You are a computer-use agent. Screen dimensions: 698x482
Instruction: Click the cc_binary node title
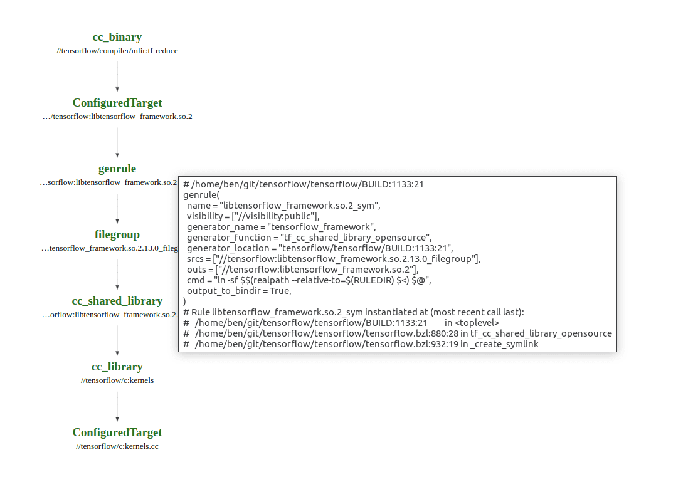click(x=117, y=37)
